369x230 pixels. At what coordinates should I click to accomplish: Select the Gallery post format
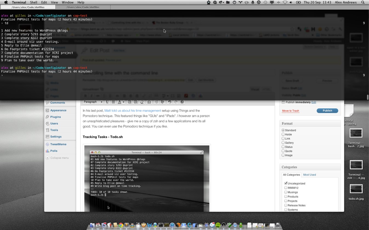tap(283, 143)
